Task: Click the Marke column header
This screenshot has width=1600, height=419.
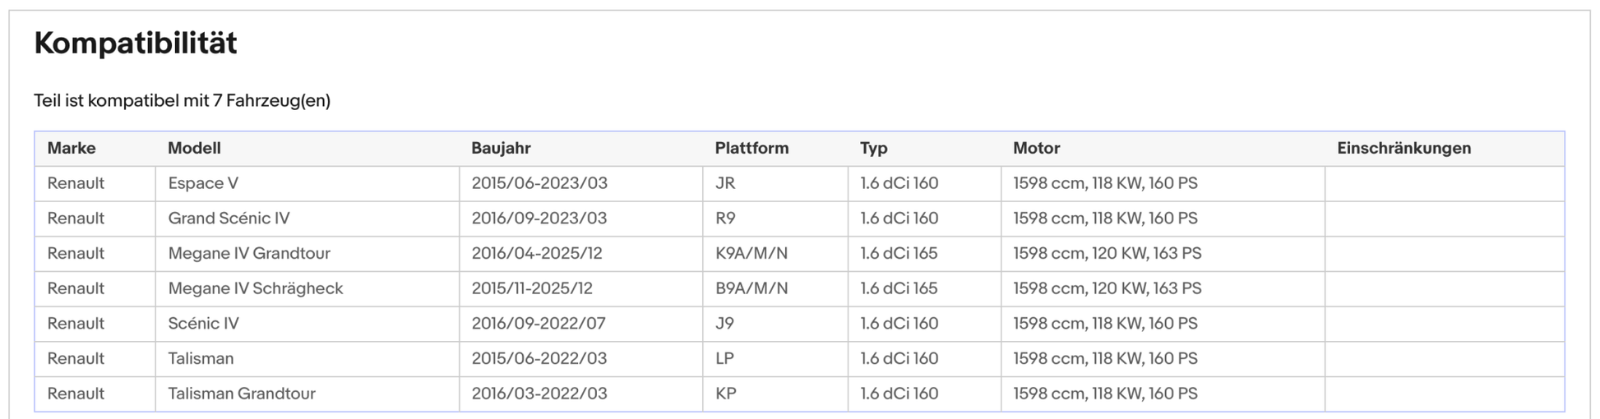Action: coord(72,149)
